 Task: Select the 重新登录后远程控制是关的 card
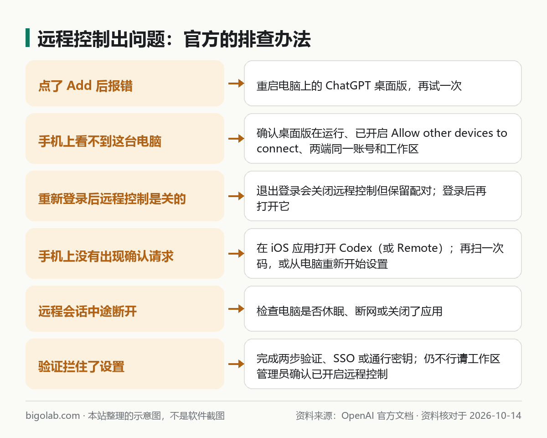coord(125,196)
